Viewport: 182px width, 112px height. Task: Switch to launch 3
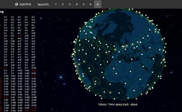[70, 4]
